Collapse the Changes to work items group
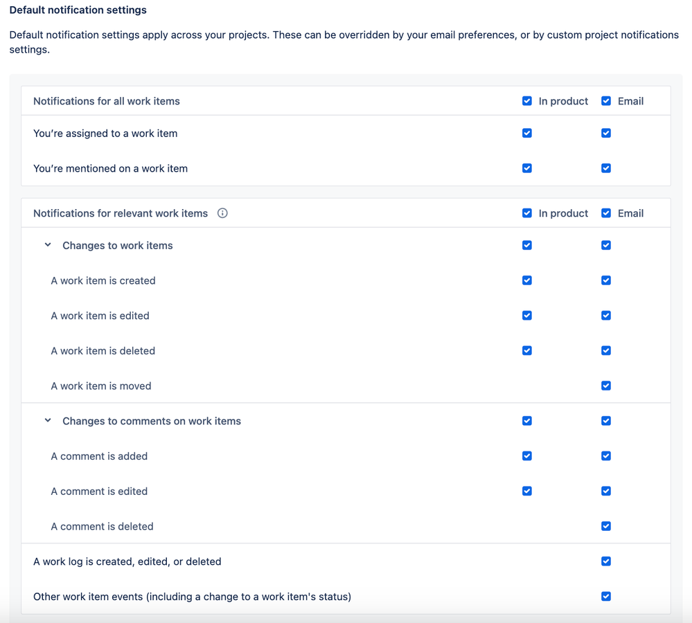The image size is (692, 623). (x=48, y=245)
